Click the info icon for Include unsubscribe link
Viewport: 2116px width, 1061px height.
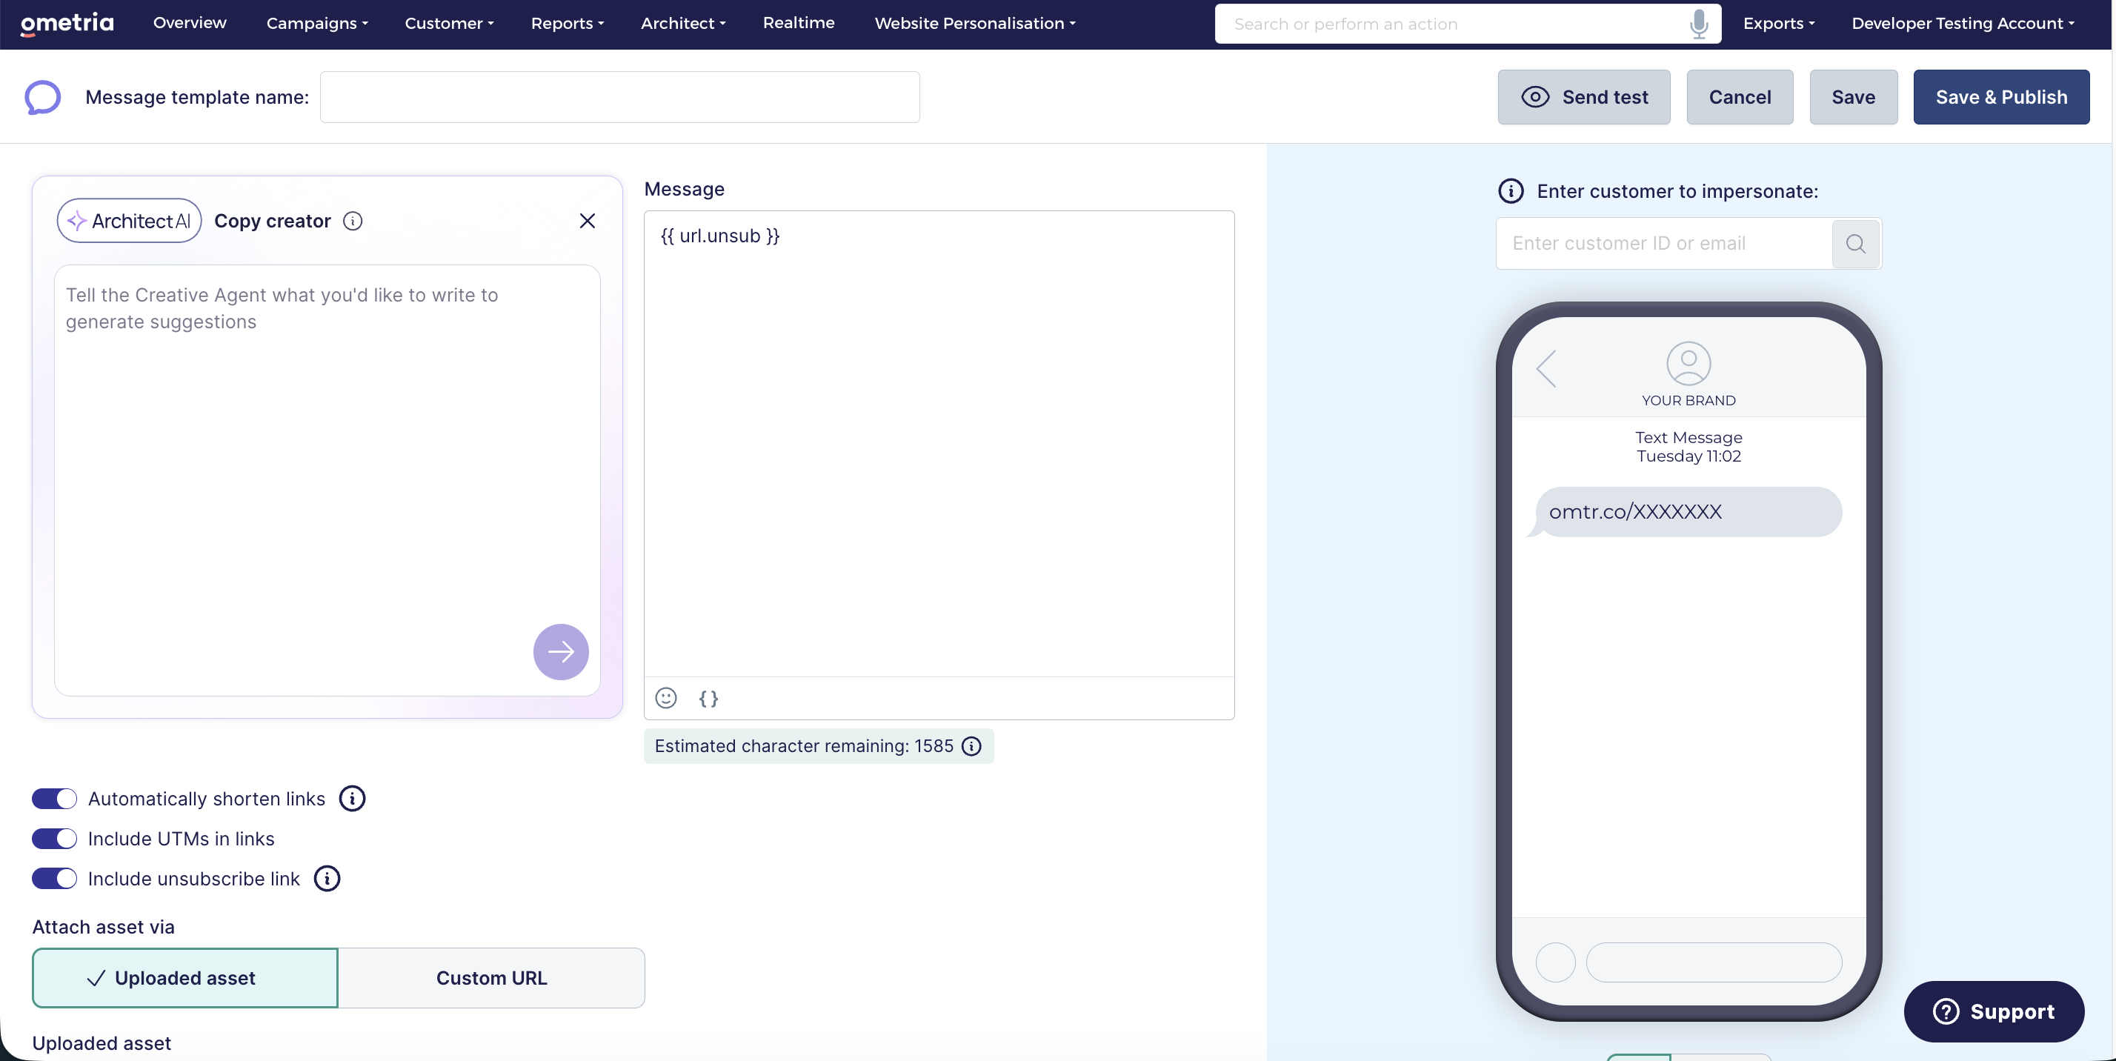pyautogui.click(x=327, y=879)
